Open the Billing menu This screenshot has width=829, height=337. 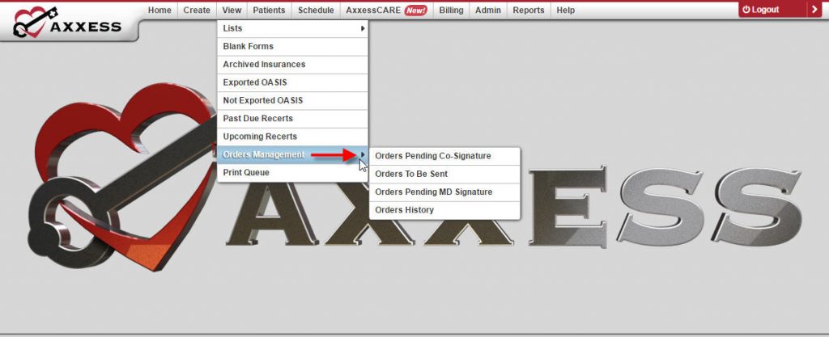(x=451, y=10)
